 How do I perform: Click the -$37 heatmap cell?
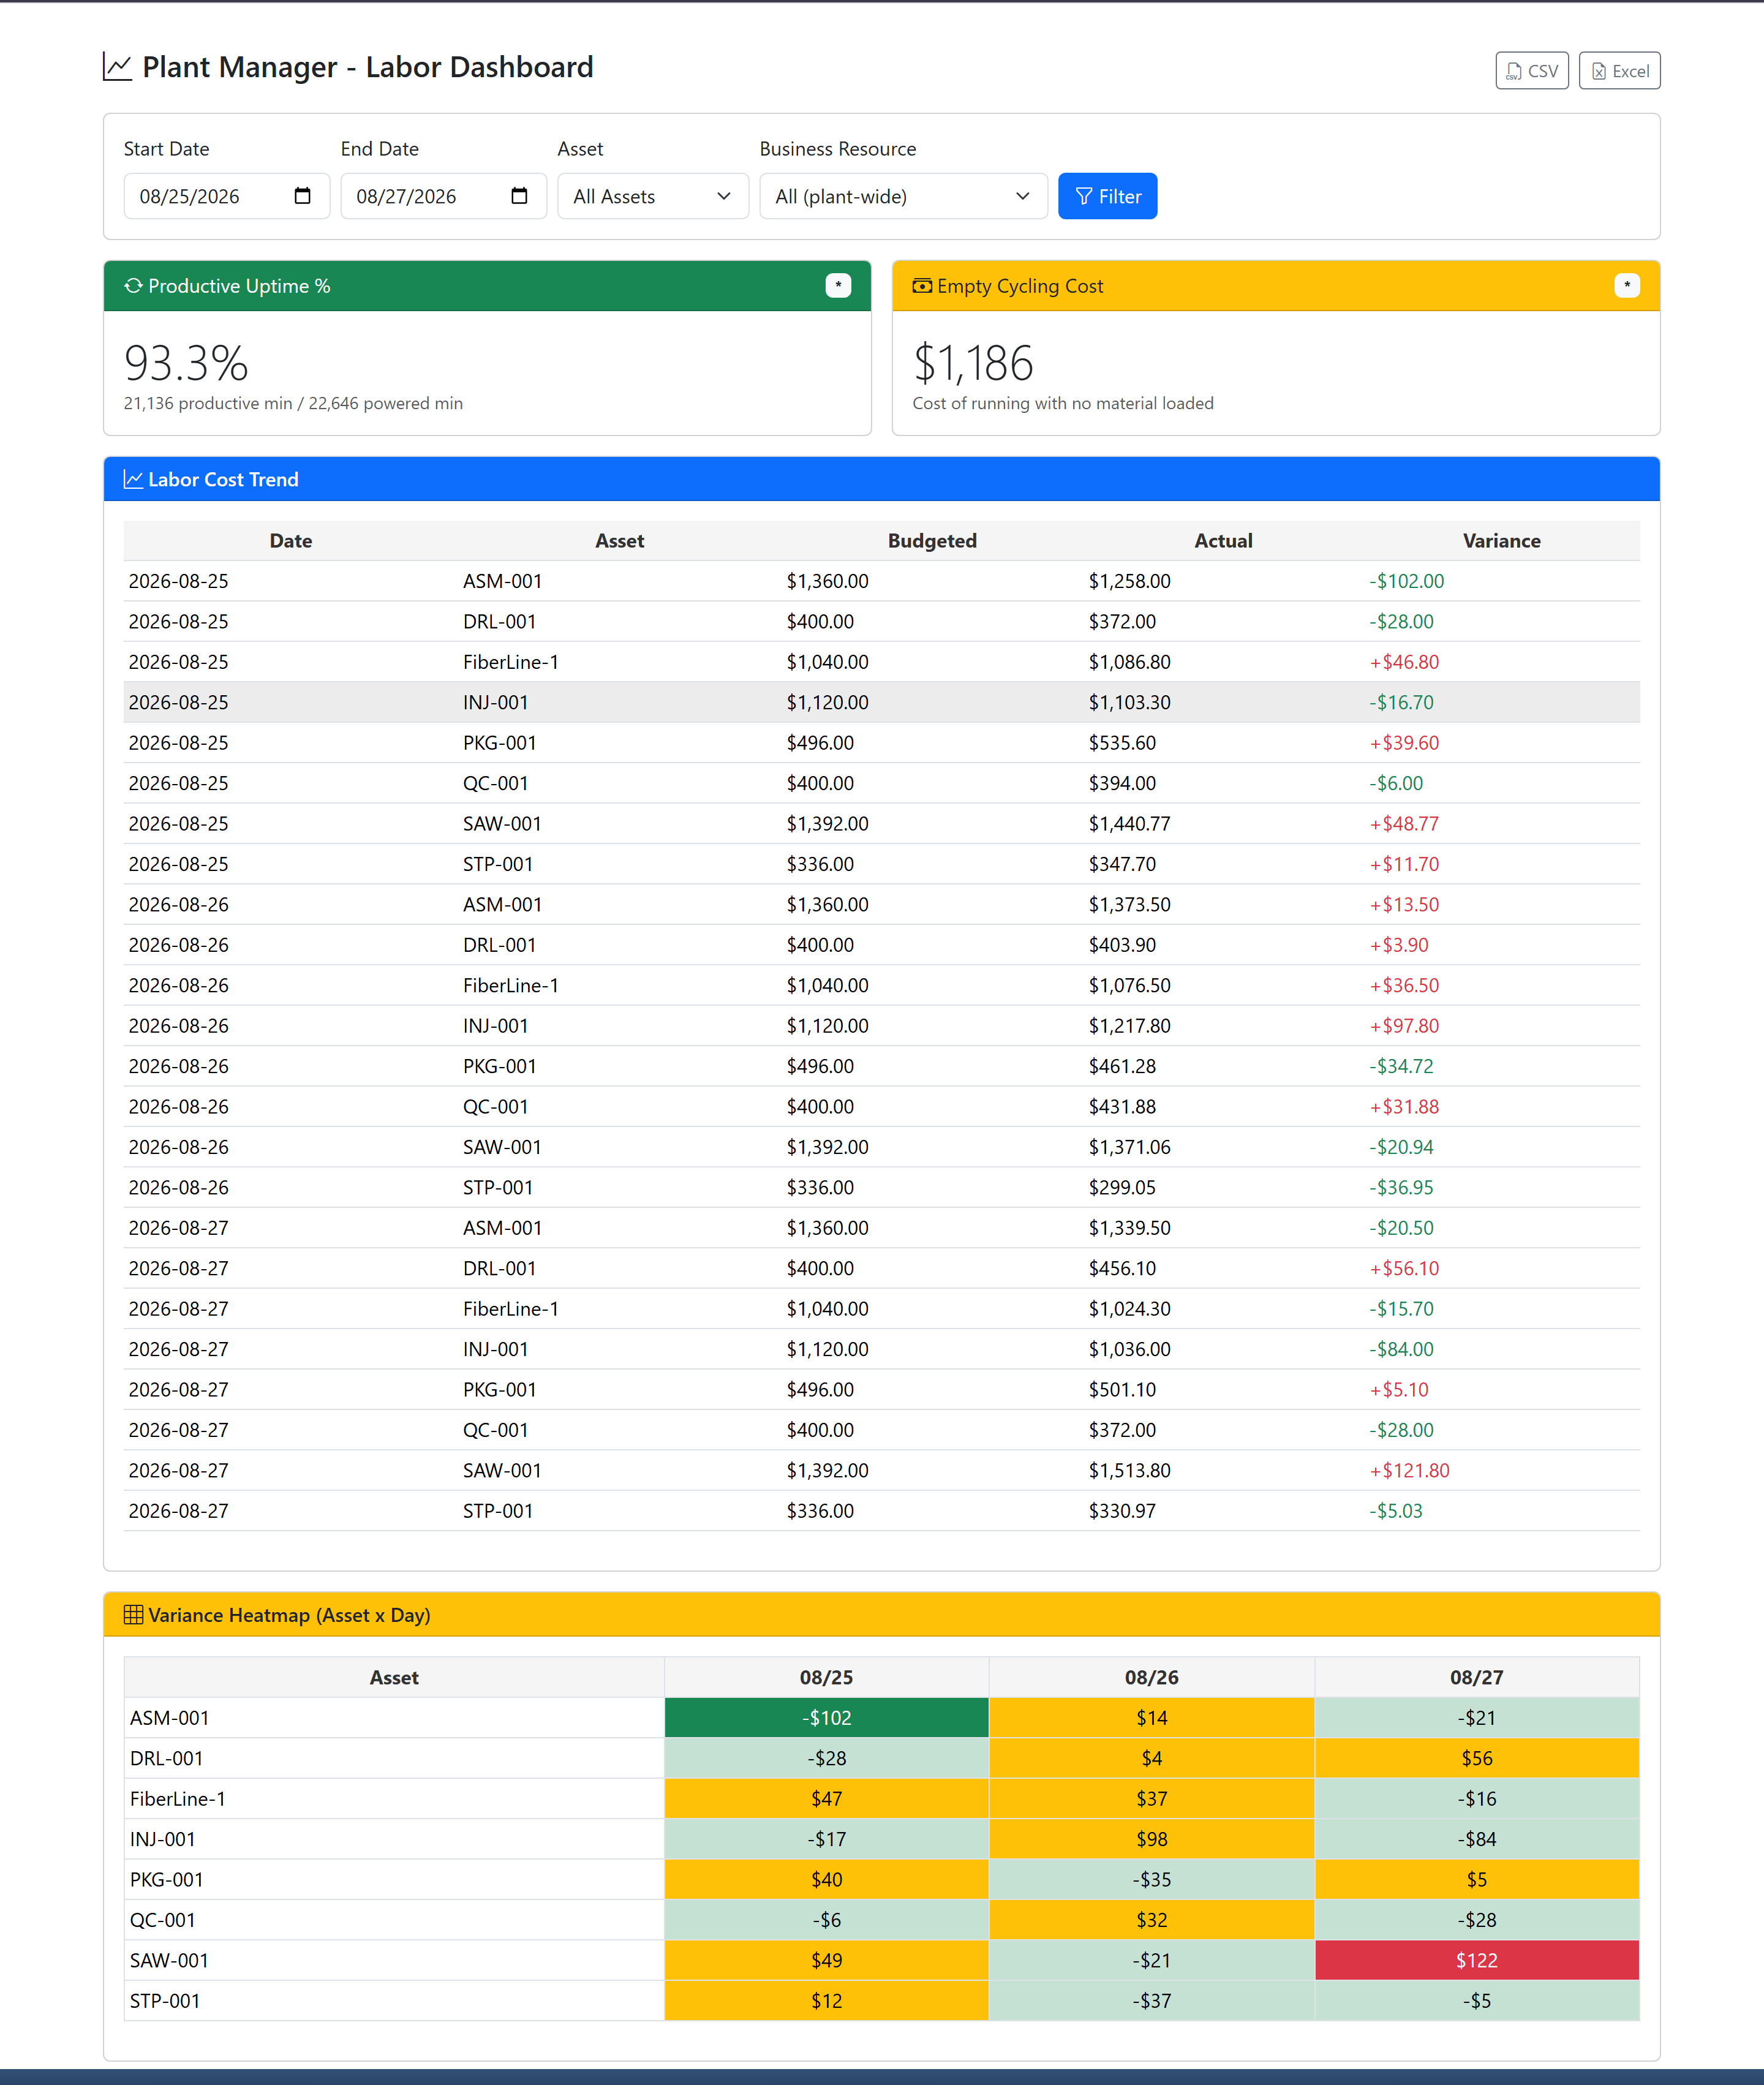(1151, 2001)
